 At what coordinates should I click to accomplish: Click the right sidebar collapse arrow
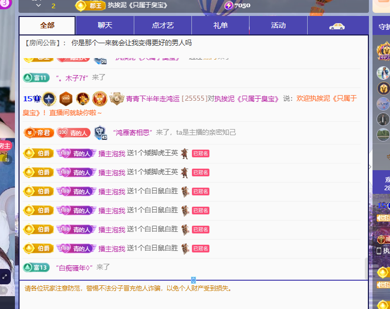tap(370, 167)
